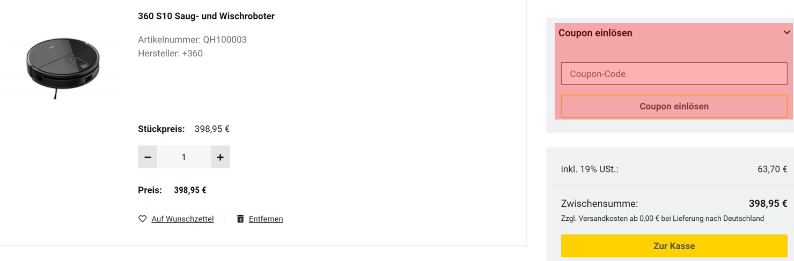Screen dimensions: 794x261
Task: Click the 360 S10 Saug- und Wischroboter title
Action: tap(206, 16)
